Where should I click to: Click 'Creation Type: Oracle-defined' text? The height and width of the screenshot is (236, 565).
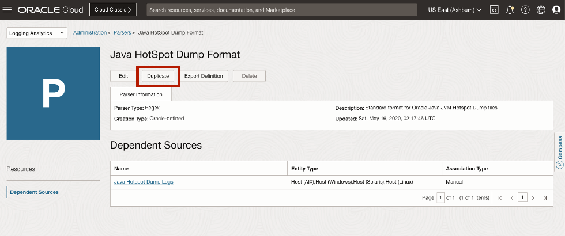(149, 119)
